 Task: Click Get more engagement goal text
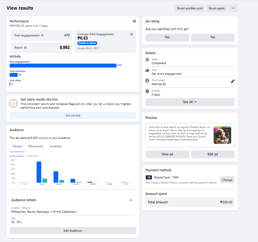167,74
